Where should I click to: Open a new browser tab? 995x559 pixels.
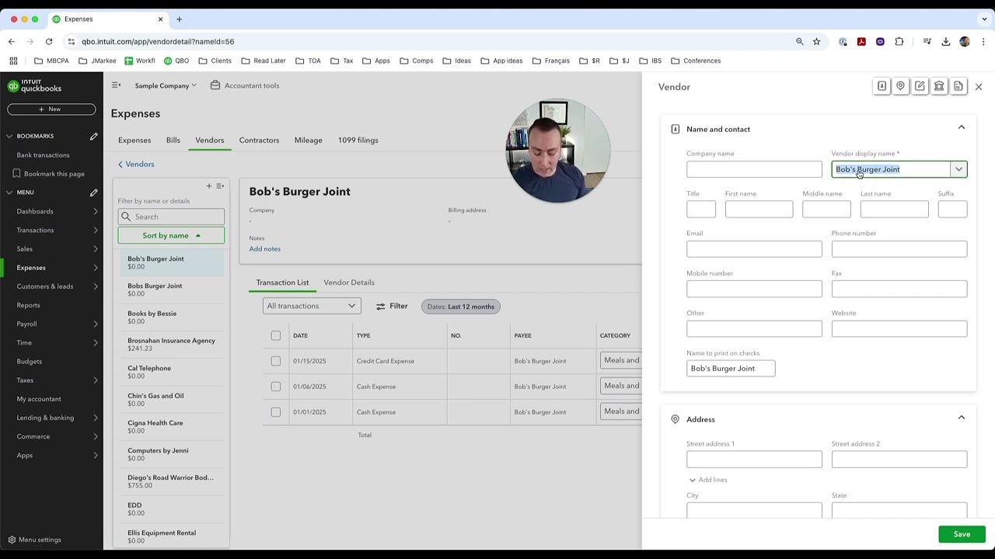[x=179, y=19]
